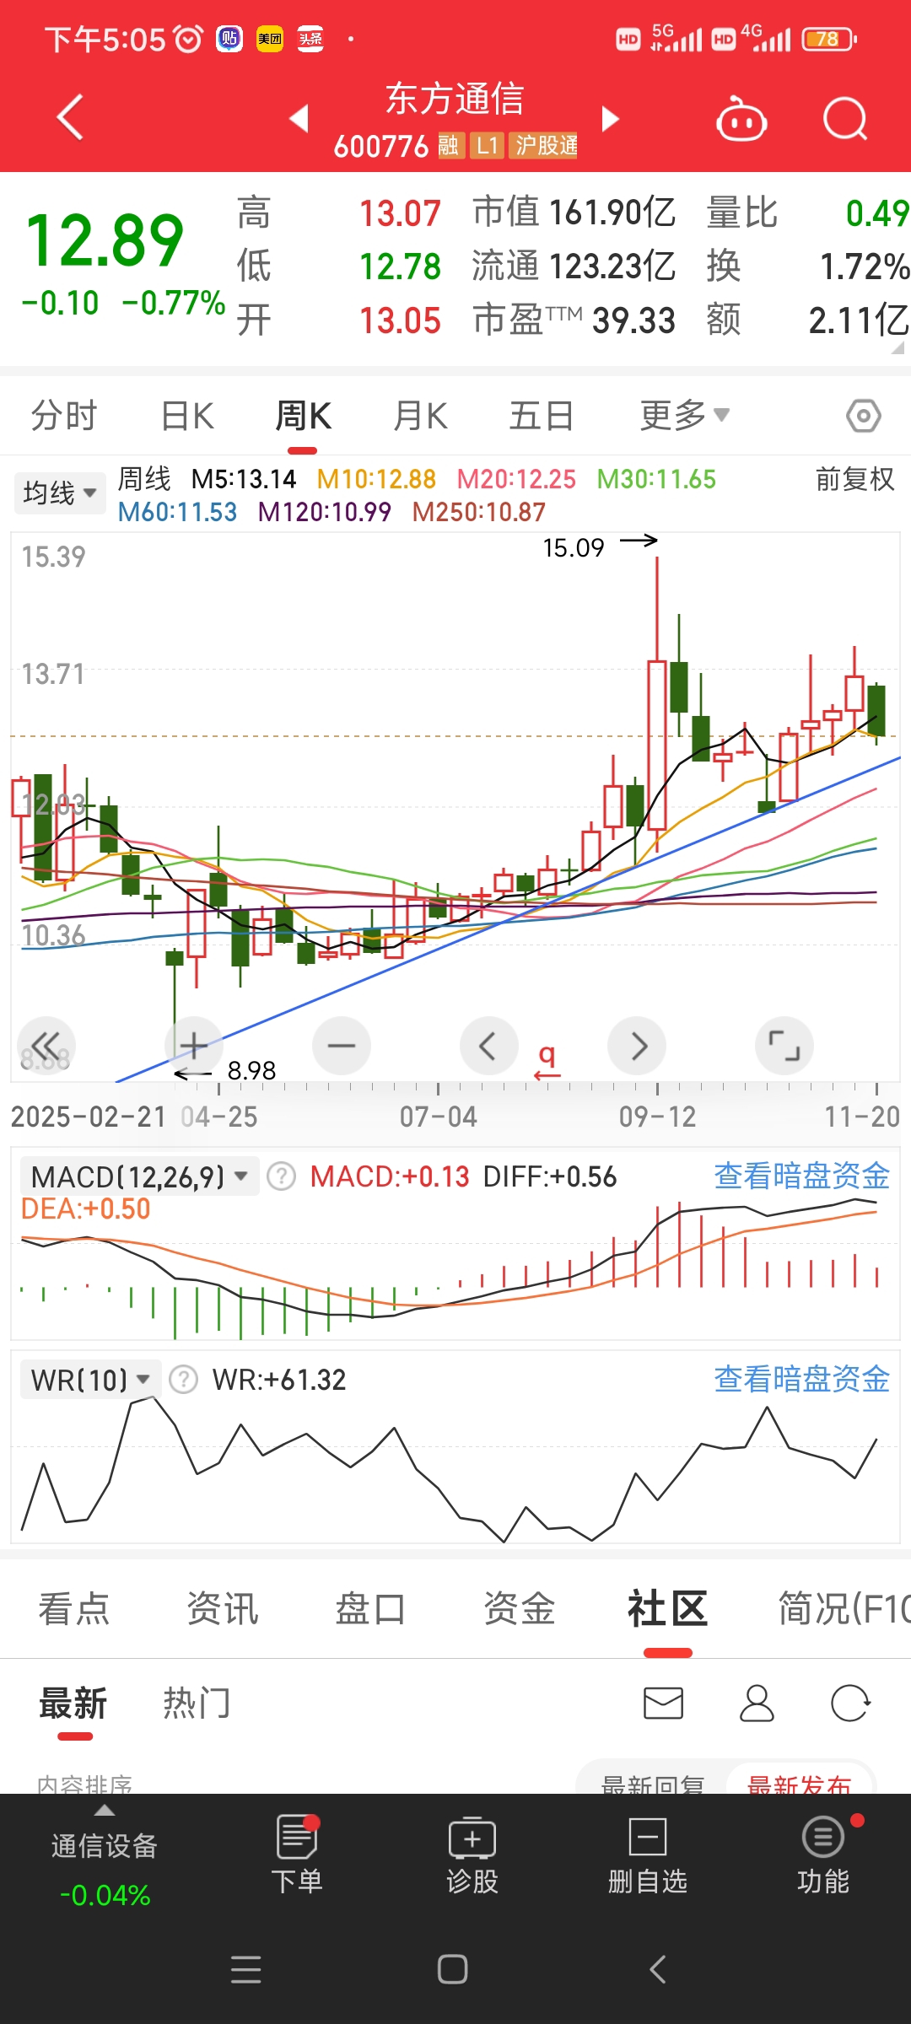Switch to next stock with right triangle

tap(611, 119)
